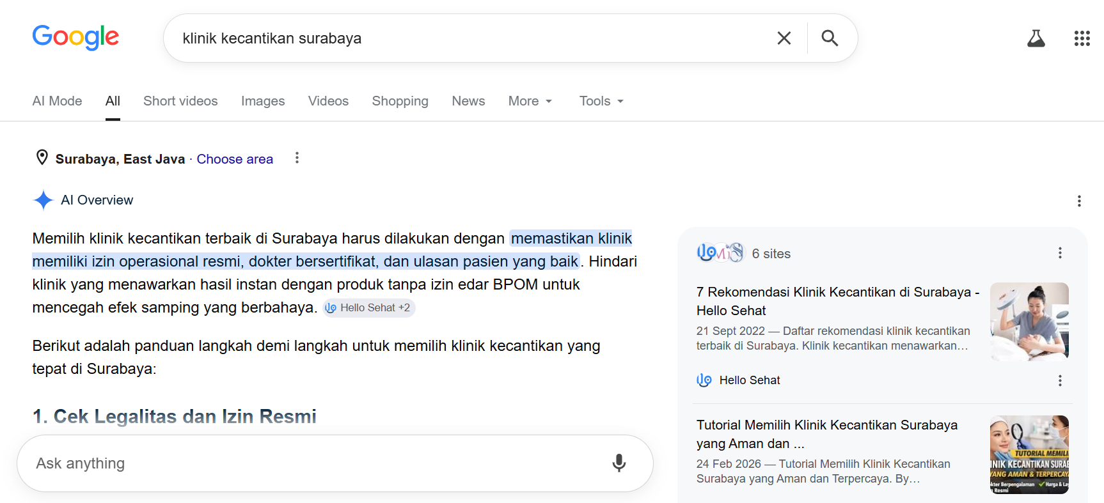The width and height of the screenshot is (1104, 503).
Task: Switch to Shopping results
Action: click(x=400, y=101)
